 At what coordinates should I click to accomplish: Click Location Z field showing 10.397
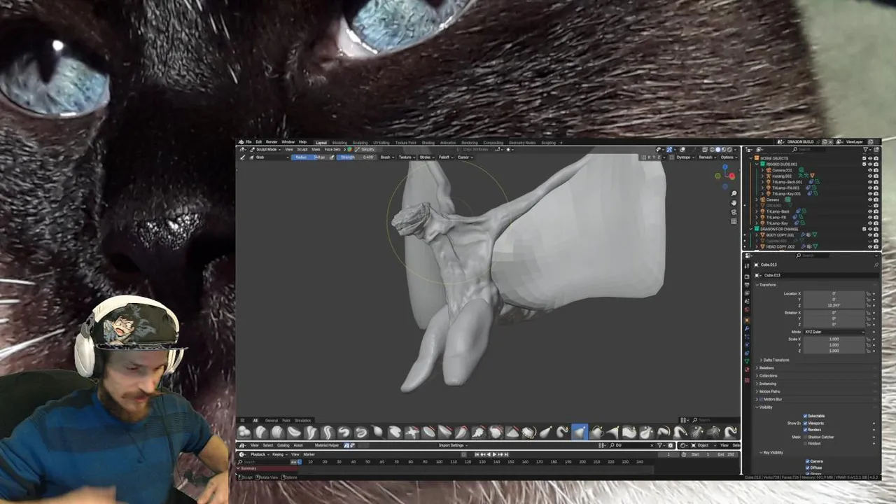834,305
